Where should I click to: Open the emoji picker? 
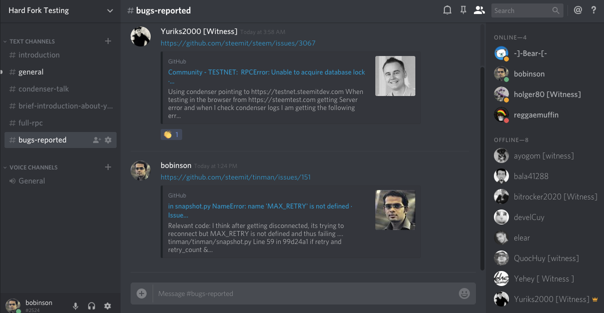464,293
